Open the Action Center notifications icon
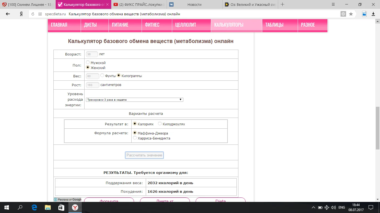Viewport: 380px width, 213px height. pos(371,207)
